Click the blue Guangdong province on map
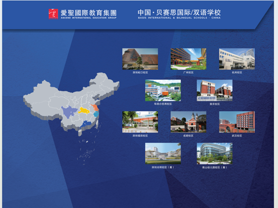The height and width of the screenshot is (208, 278). 86,124
